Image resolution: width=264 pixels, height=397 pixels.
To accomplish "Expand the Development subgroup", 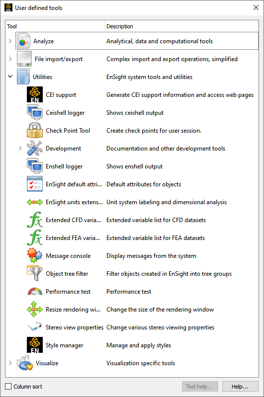I will coord(20,148).
